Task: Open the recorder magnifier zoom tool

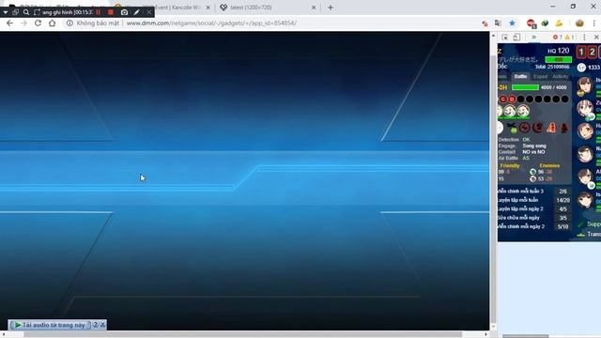Action: (x=26, y=12)
